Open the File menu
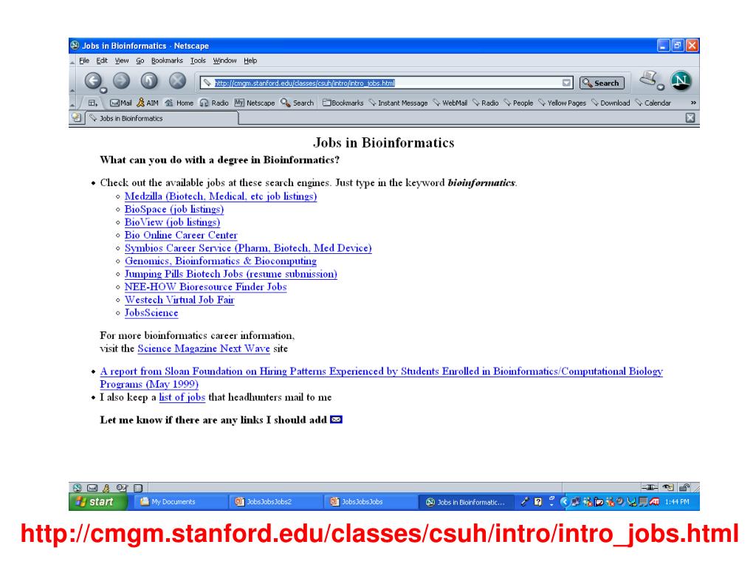 (x=84, y=61)
